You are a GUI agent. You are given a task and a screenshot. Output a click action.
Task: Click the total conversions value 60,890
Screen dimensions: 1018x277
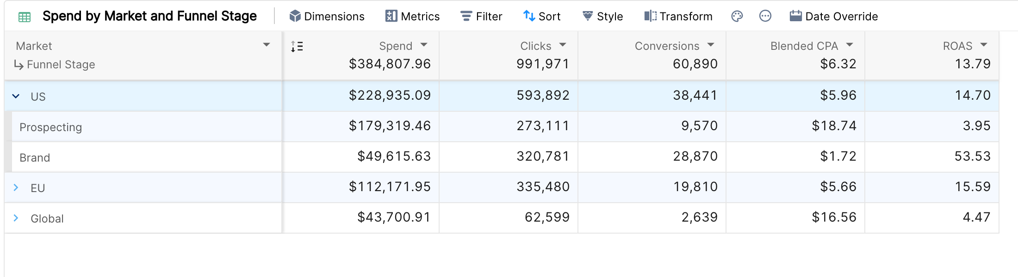coord(695,64)
